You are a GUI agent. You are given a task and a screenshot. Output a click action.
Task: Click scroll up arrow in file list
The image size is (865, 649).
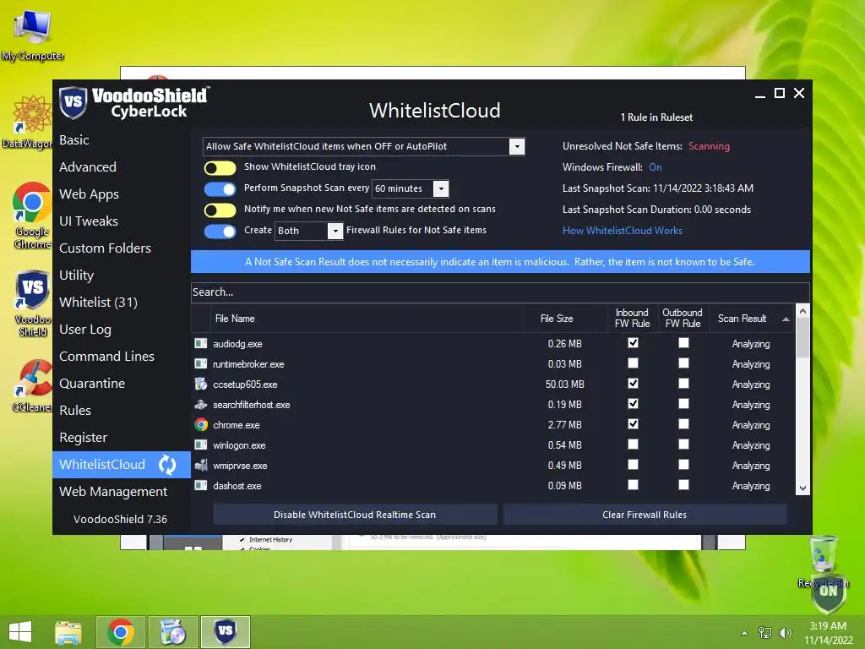(x=802, y=311)
